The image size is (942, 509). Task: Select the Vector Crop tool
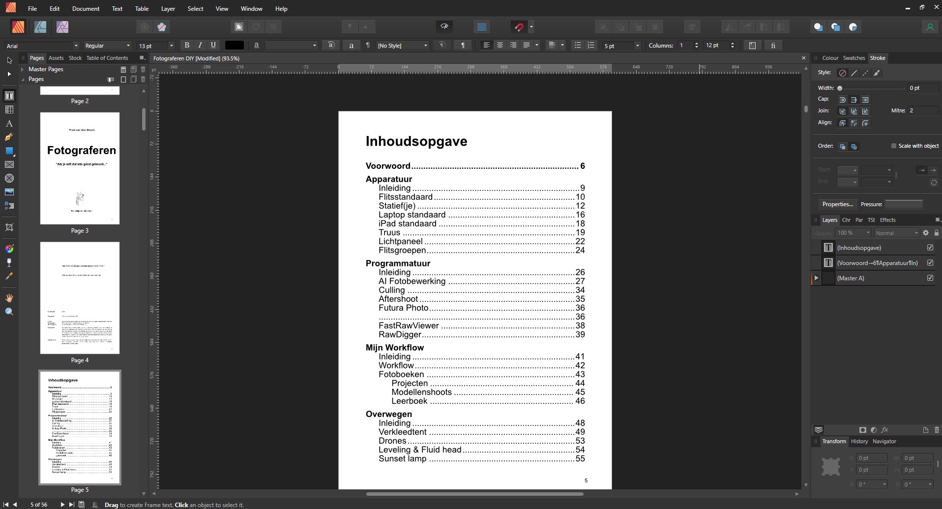point(9,227)
